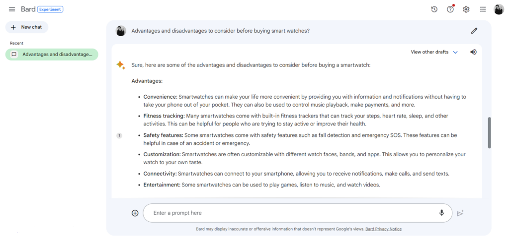Edit the prompt with pencil icon
Screen dimensions: 509x242
474,31
